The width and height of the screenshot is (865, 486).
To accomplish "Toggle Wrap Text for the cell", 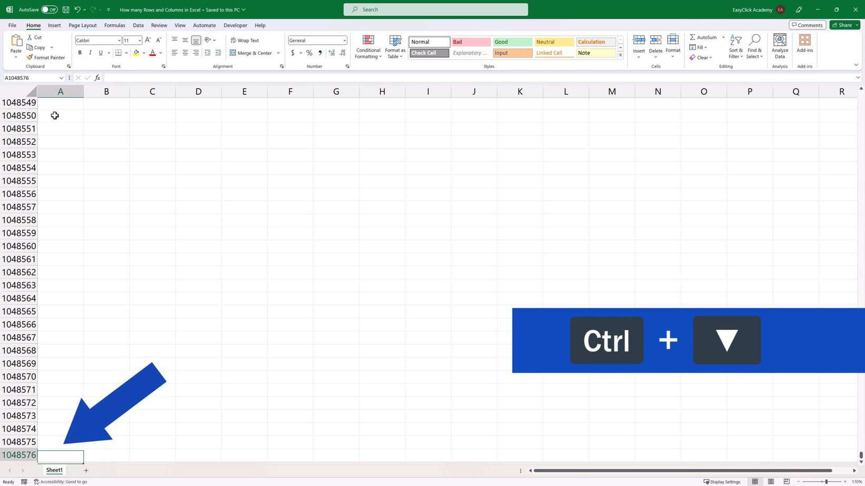I will click(245, 40).
